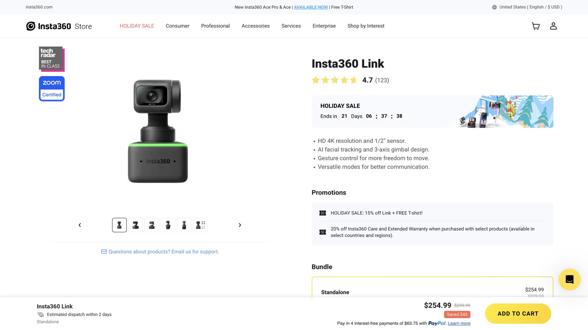Open the Shop by Interest menu

point(366,26)
